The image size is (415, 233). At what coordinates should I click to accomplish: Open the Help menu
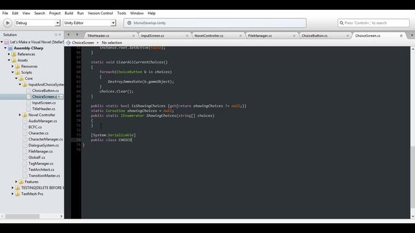[151, 13]
